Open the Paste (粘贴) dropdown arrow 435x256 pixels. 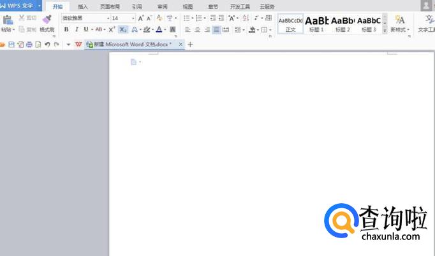pyautogui.click(x=13, y=29)
